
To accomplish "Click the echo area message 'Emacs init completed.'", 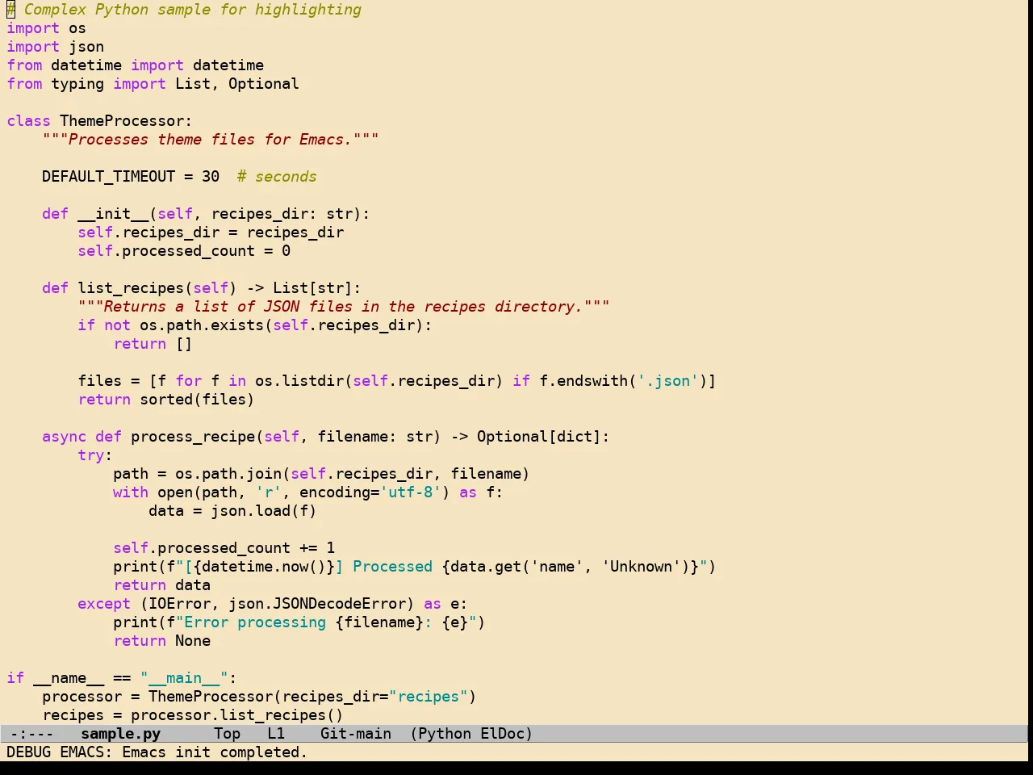I will pyautogui.click(x=215, y=752).
